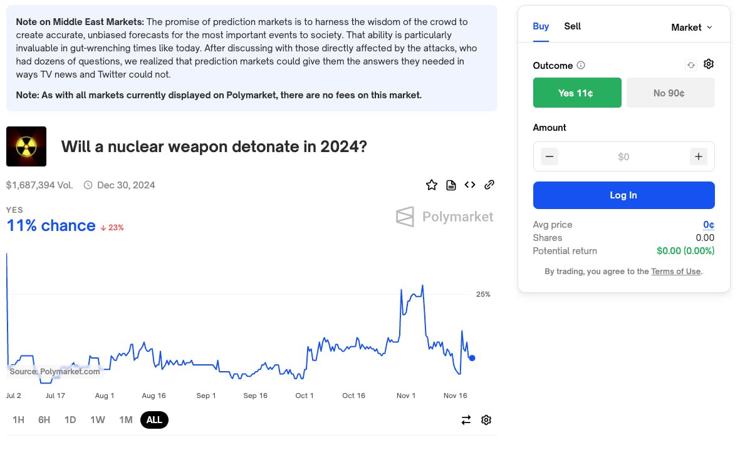Increase the amount with the plus button
Screen dimensions: 740x450
click(x=698, y=156)
